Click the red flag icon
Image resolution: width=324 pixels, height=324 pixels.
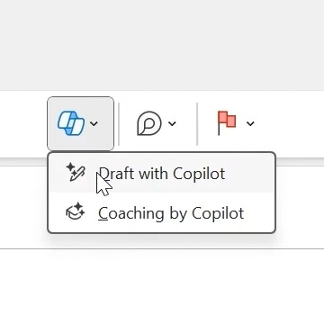pos(227,123)
